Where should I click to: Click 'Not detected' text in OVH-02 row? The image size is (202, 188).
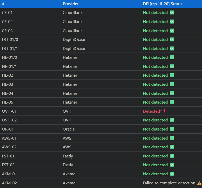(155, 120)
